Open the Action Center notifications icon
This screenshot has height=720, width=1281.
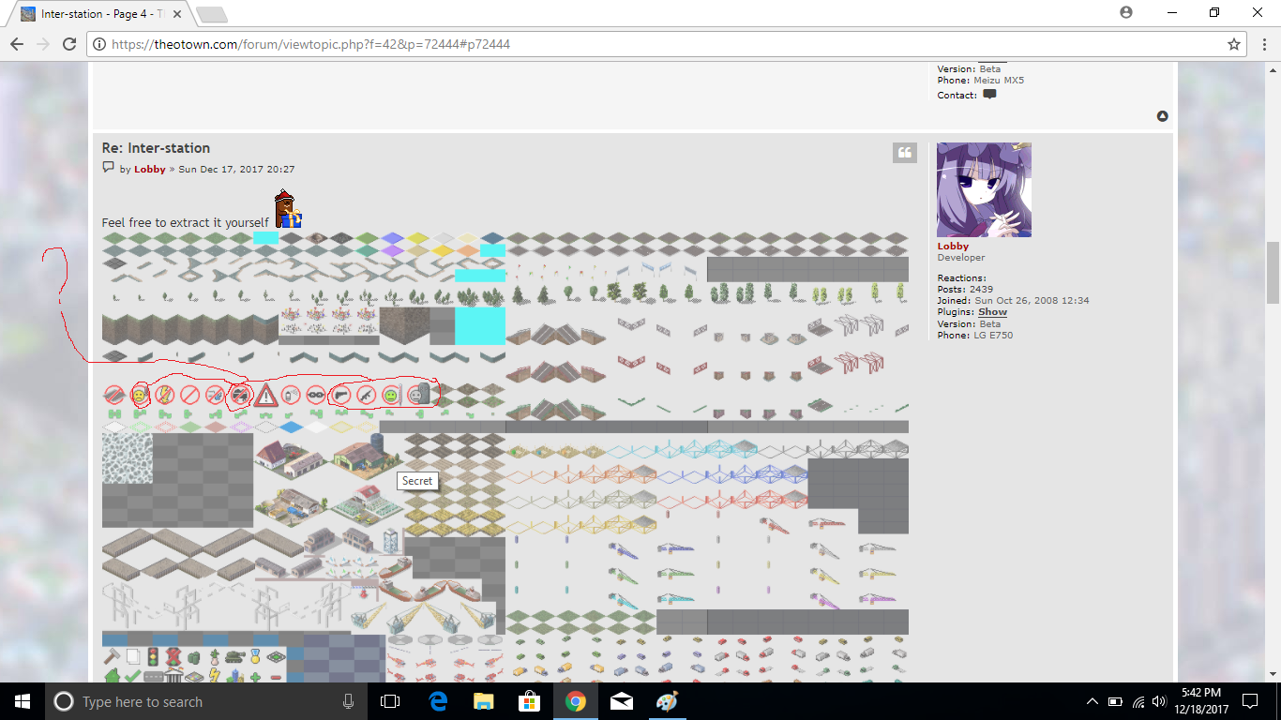(1250, 701)
